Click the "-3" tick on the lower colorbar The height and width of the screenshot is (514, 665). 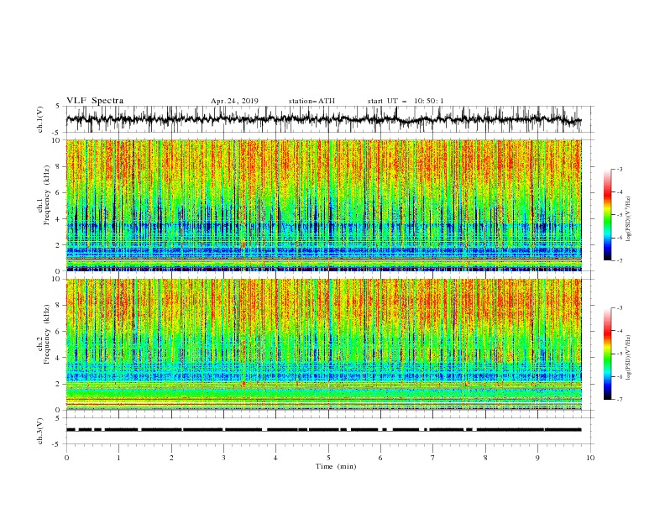coord(620,308)
